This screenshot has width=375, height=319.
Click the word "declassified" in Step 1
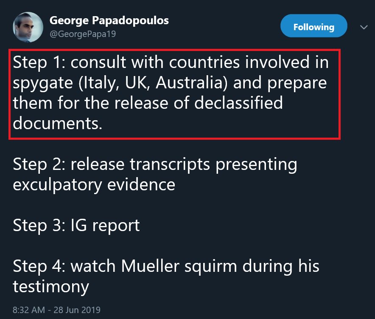click(239, 103)
